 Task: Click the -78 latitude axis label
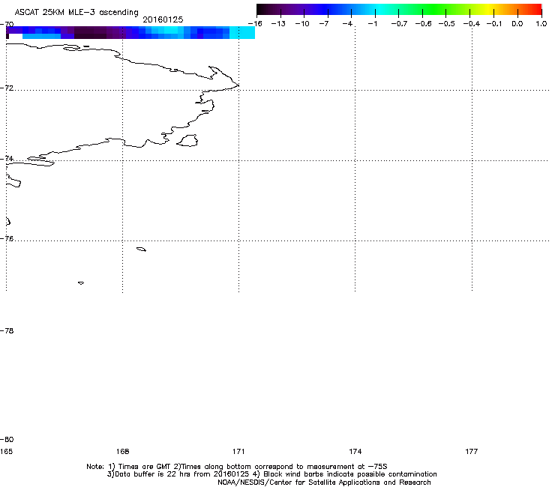(x=7, y=330)
